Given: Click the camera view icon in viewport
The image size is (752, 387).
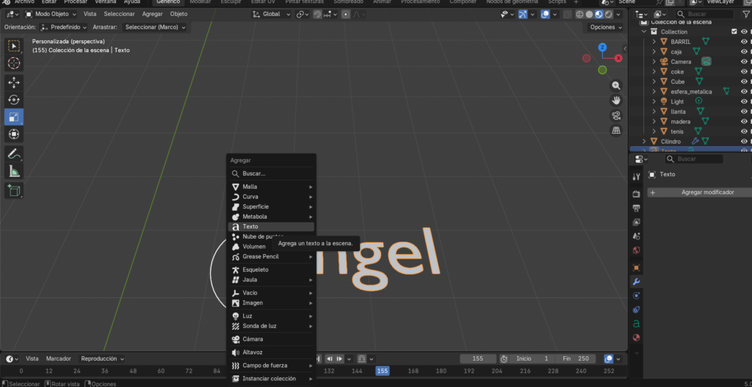Looking at the screenshot, I should (617, 115).
